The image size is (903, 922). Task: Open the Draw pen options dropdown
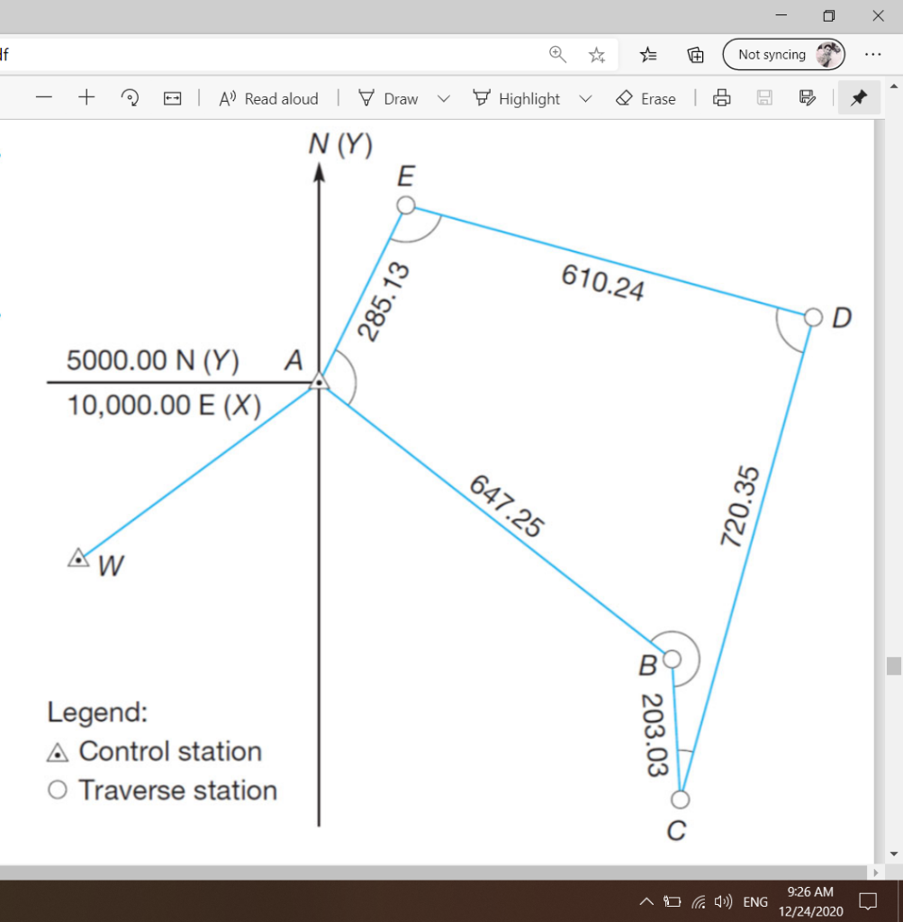coord(443,98)
